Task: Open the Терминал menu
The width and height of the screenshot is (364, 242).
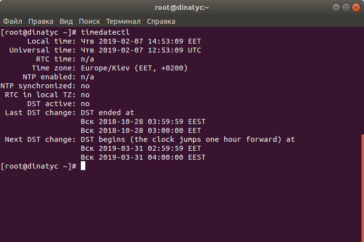Action: (123, 21)
